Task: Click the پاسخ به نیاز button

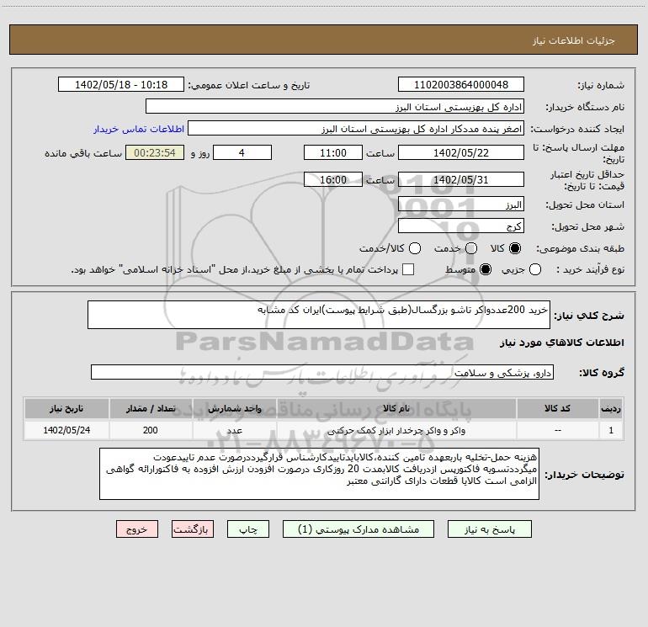Action: 490,529
